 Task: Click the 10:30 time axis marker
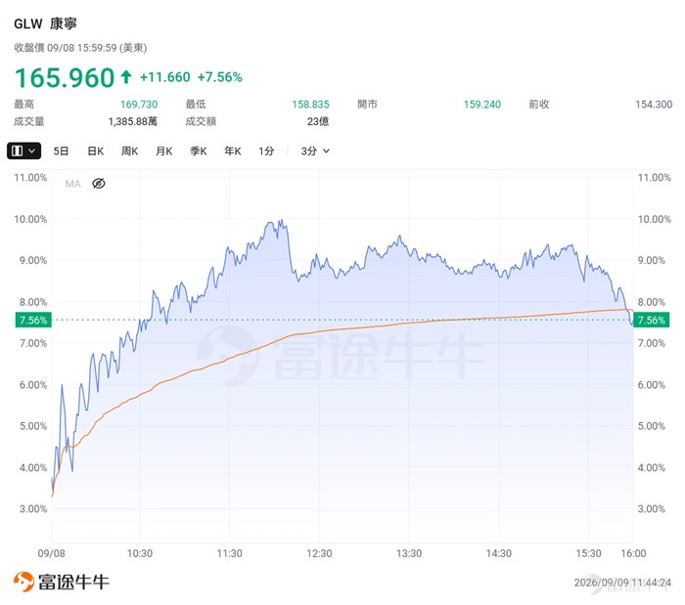click(x=140, y=553)
